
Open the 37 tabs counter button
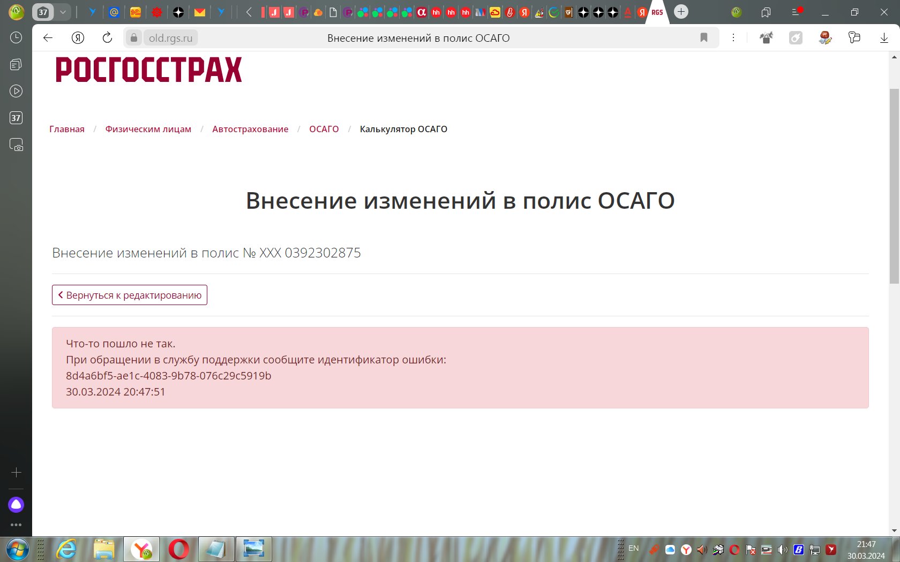point(43,12)
